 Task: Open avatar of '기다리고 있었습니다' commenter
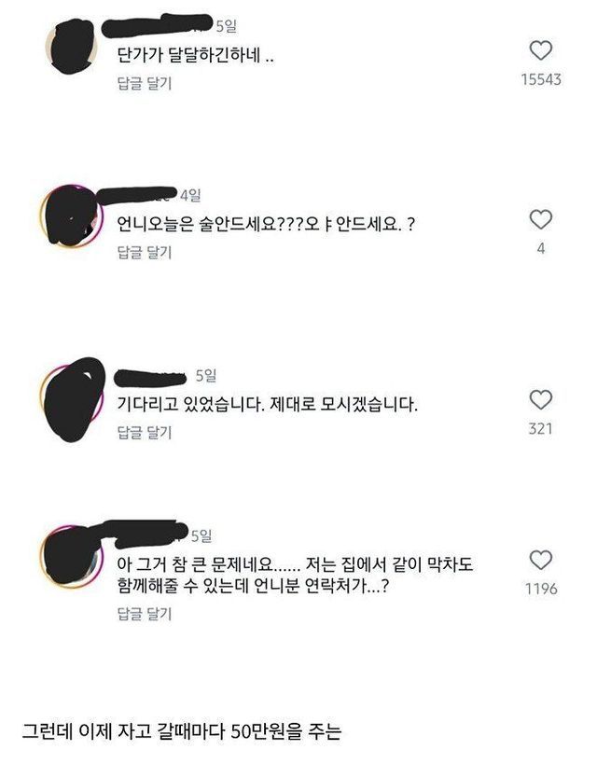coord(72,399)
